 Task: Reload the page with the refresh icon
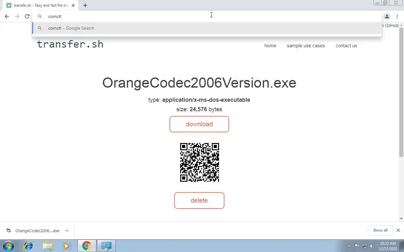(x=27, y=16)
